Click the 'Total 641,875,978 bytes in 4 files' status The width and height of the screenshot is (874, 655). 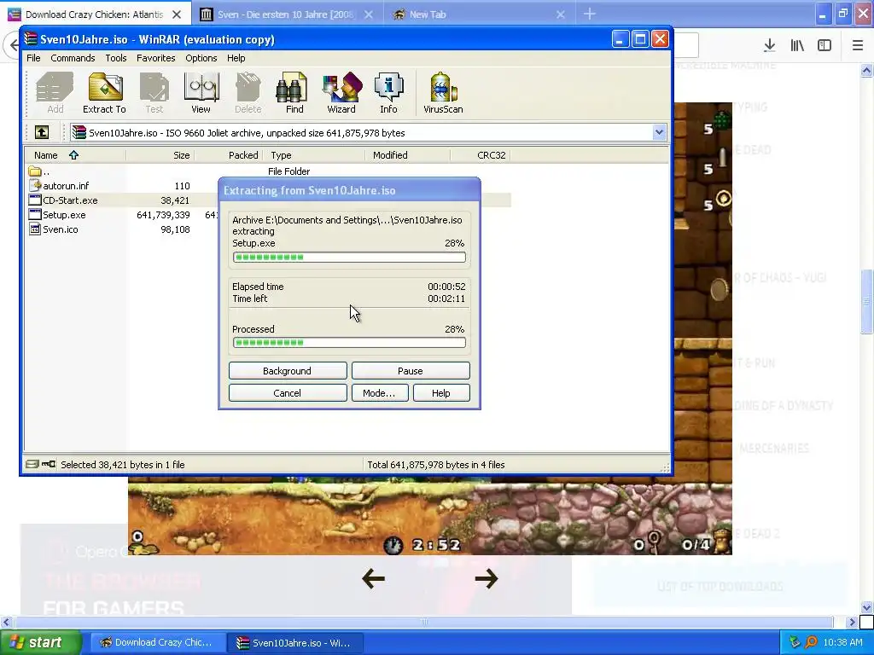(436, 465)
